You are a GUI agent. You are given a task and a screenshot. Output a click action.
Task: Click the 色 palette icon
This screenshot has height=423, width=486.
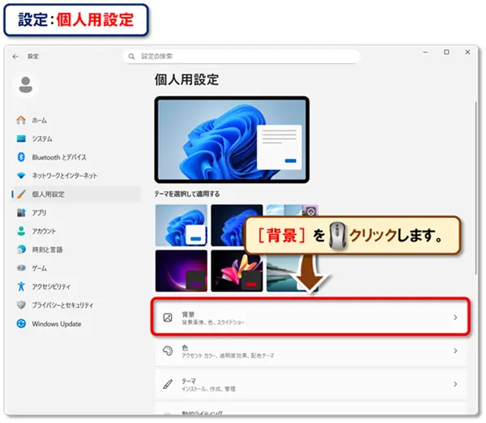click(x=168, y=351)
